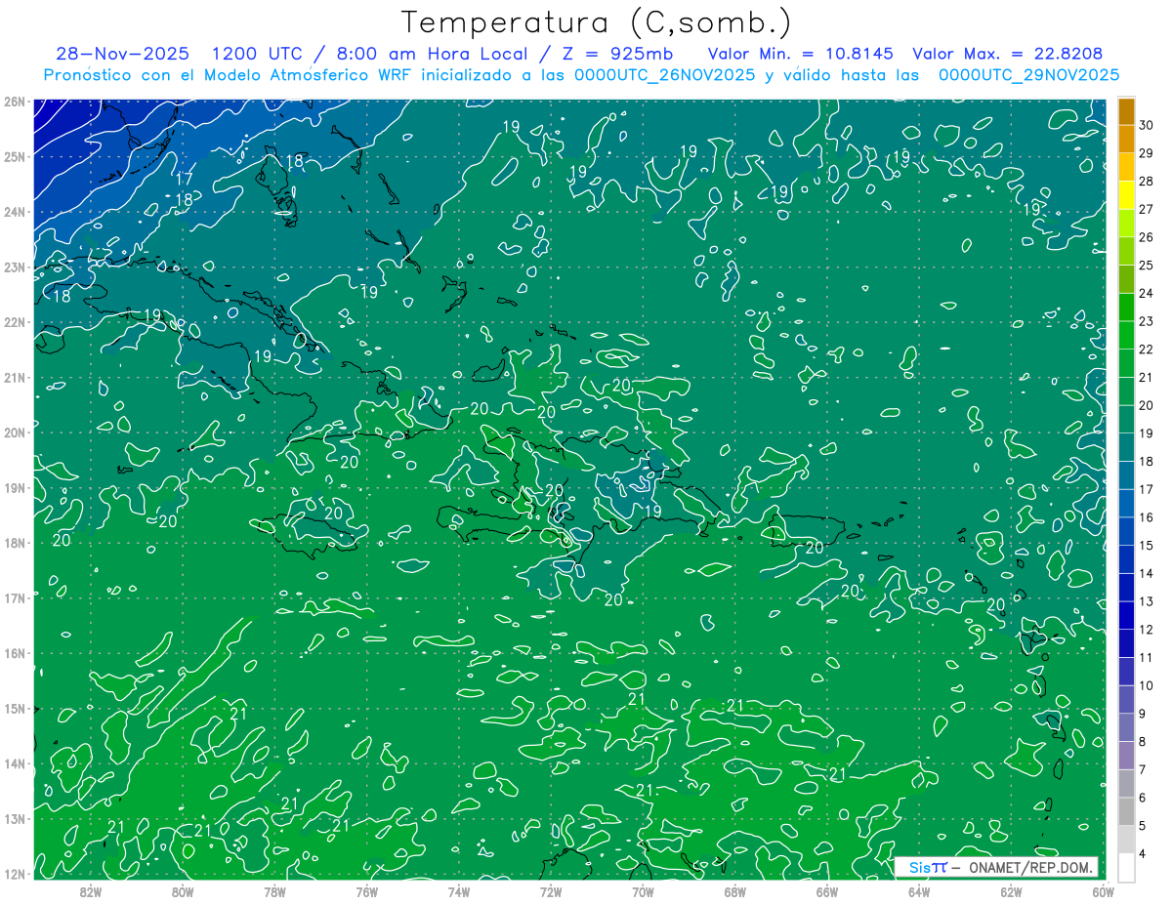Image resolution: width=1172 pixels, height=905 pixels.
Task: Click the "7" color scale label
Action: point(1142,769)
